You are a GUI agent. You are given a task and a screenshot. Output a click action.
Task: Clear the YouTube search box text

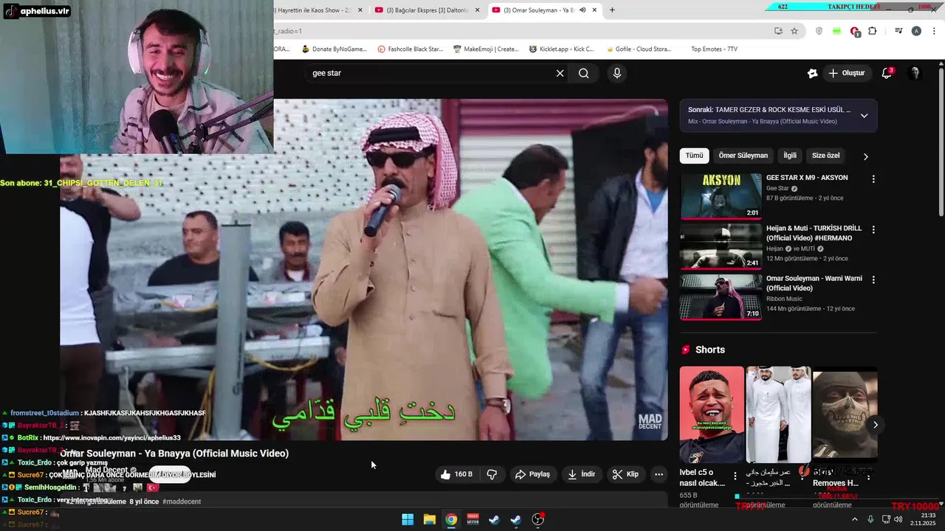tap(560, 73)
